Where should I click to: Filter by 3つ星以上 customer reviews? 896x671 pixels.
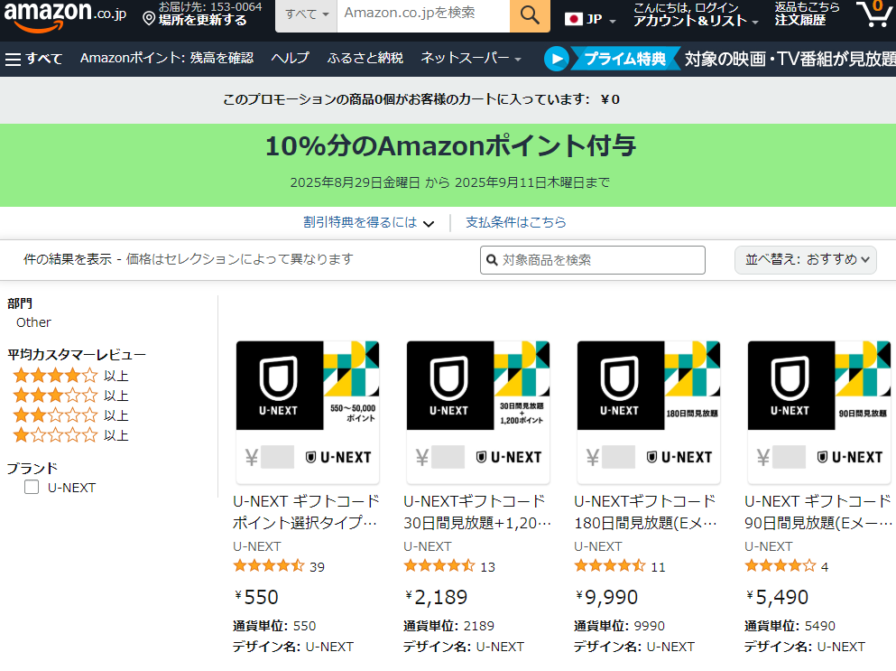coord(56,395)
